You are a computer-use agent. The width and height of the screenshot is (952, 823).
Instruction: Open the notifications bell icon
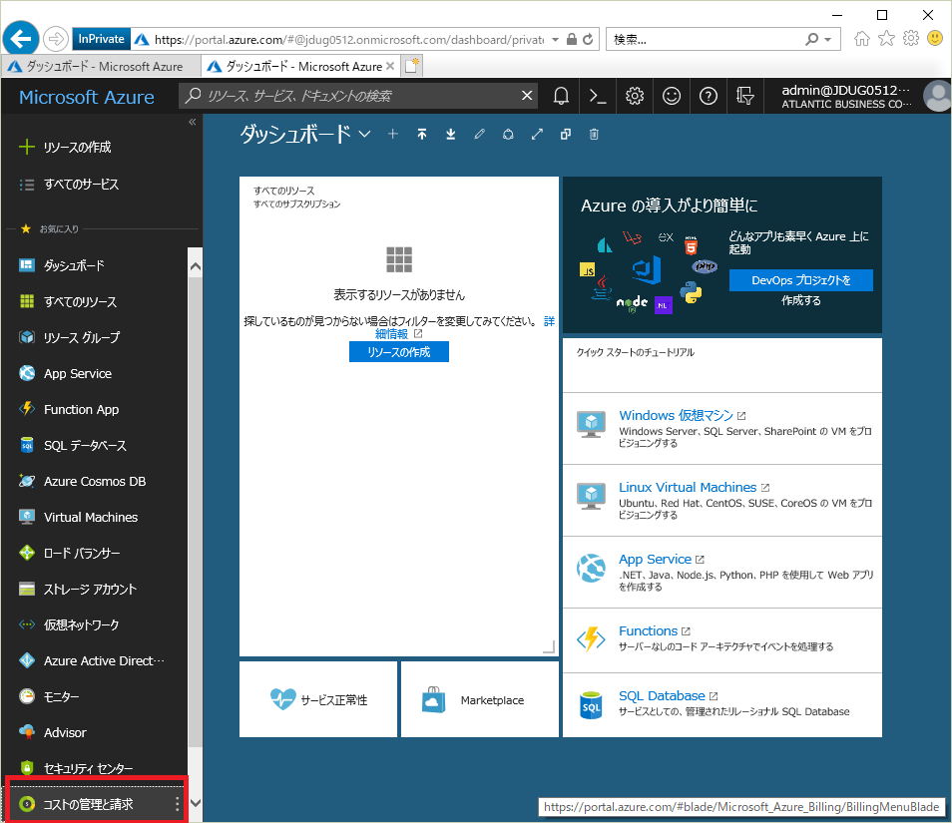[561, 96]
